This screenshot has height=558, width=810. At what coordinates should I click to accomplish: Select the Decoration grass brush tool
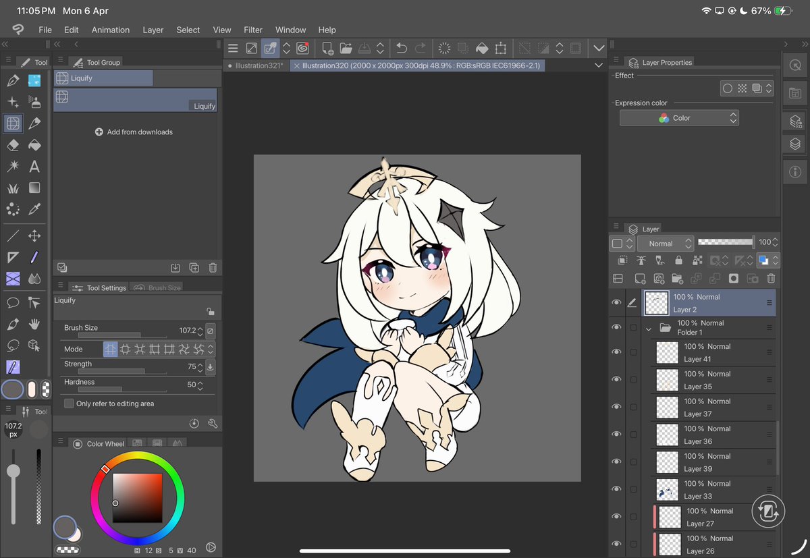(12, 188)
